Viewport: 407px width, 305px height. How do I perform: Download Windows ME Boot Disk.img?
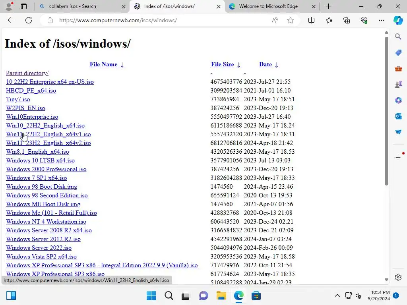pyautogui.click(x=43, y=204)
